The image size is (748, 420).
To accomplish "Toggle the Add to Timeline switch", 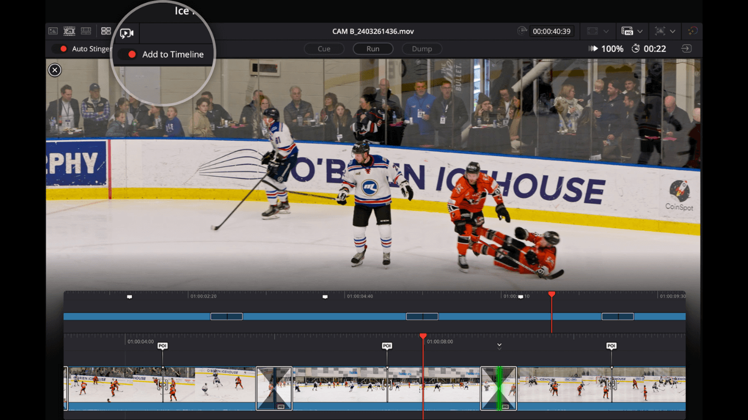I will [x=127, y=54].
